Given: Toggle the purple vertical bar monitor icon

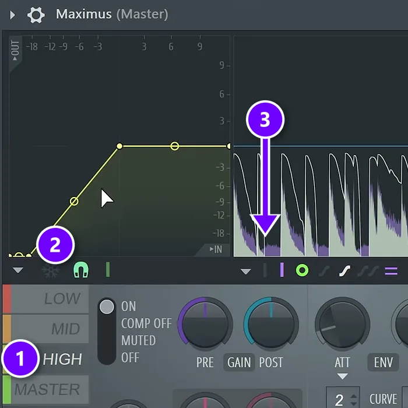Looking at the screenshot, I should click(x=282, y=269).
